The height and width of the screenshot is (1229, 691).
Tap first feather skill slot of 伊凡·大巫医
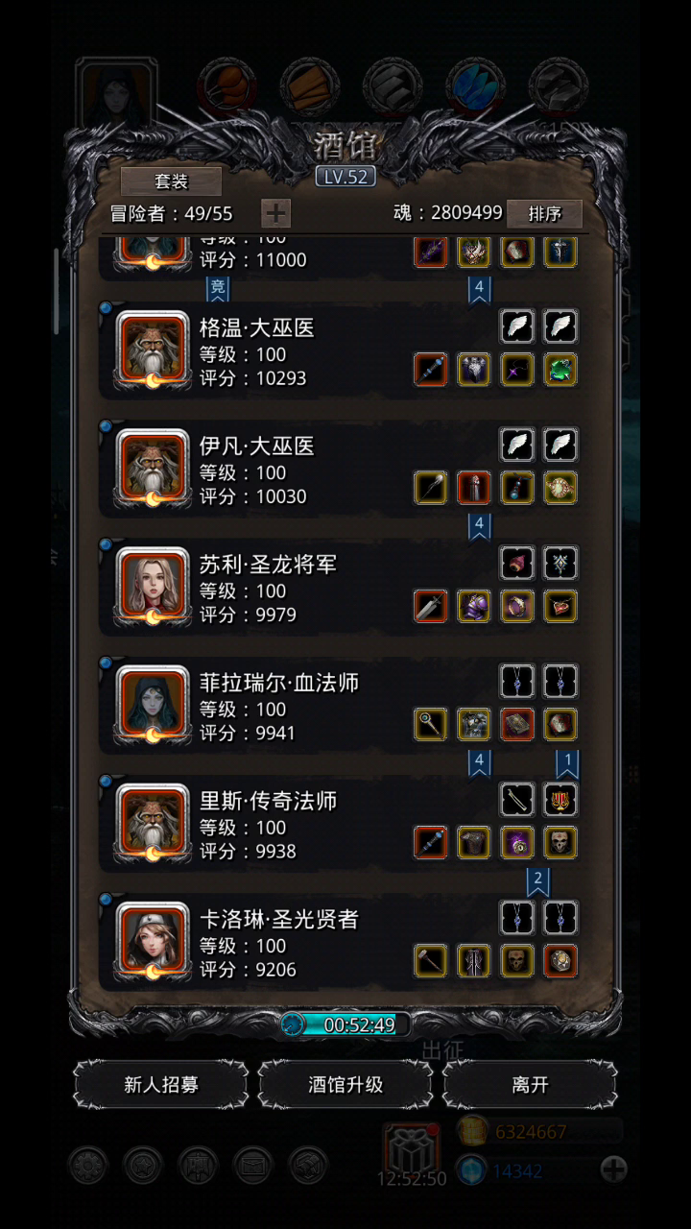coord(517,445)
